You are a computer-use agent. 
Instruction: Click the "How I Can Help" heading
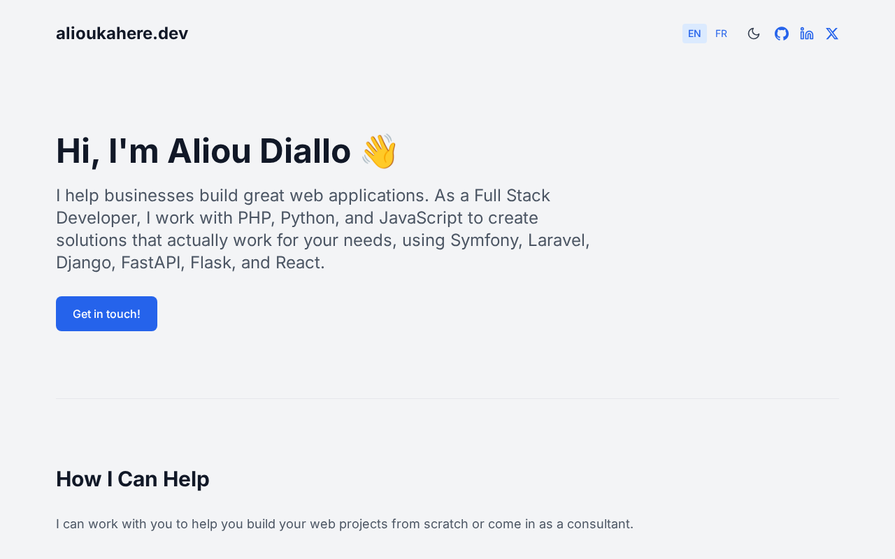[132, 479]
